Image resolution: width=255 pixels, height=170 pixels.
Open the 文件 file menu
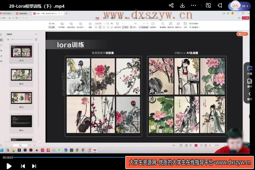(x=3, y=18)
